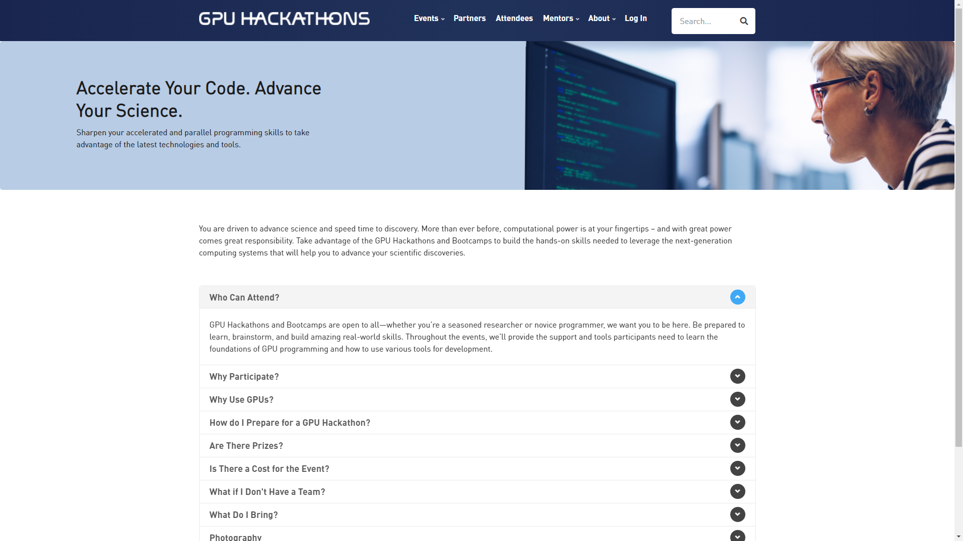Expand the Mentors dropdown menu
The height and width of the screenshot is (541, 963).
click(560, 18)
